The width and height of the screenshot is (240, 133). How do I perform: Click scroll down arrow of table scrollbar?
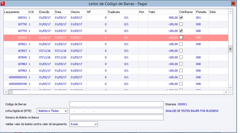230,88
